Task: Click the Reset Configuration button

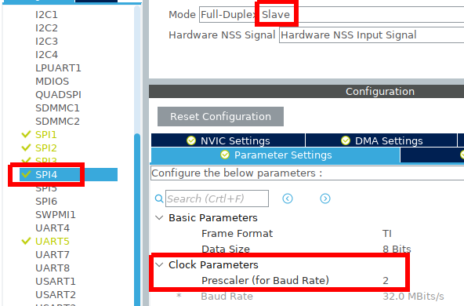Action: tap(220, 116)
